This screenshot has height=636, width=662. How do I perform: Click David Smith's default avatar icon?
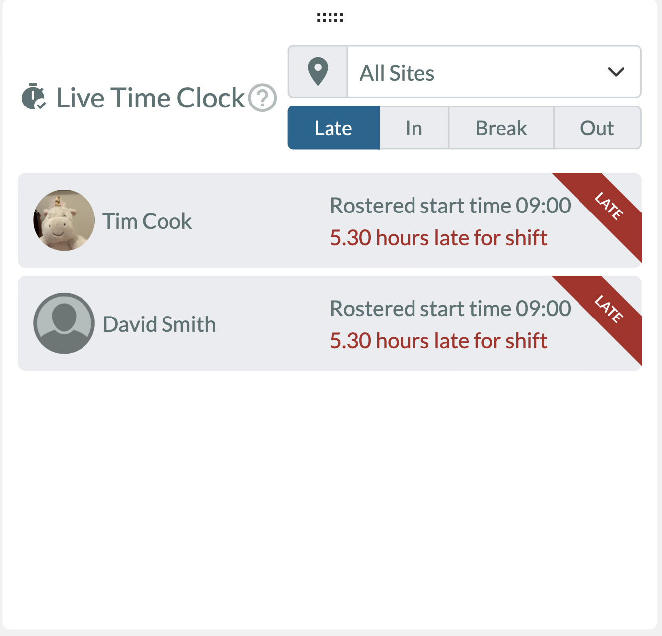(64, 323)
